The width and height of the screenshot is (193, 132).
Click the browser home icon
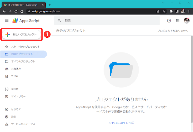click(22, 11)
